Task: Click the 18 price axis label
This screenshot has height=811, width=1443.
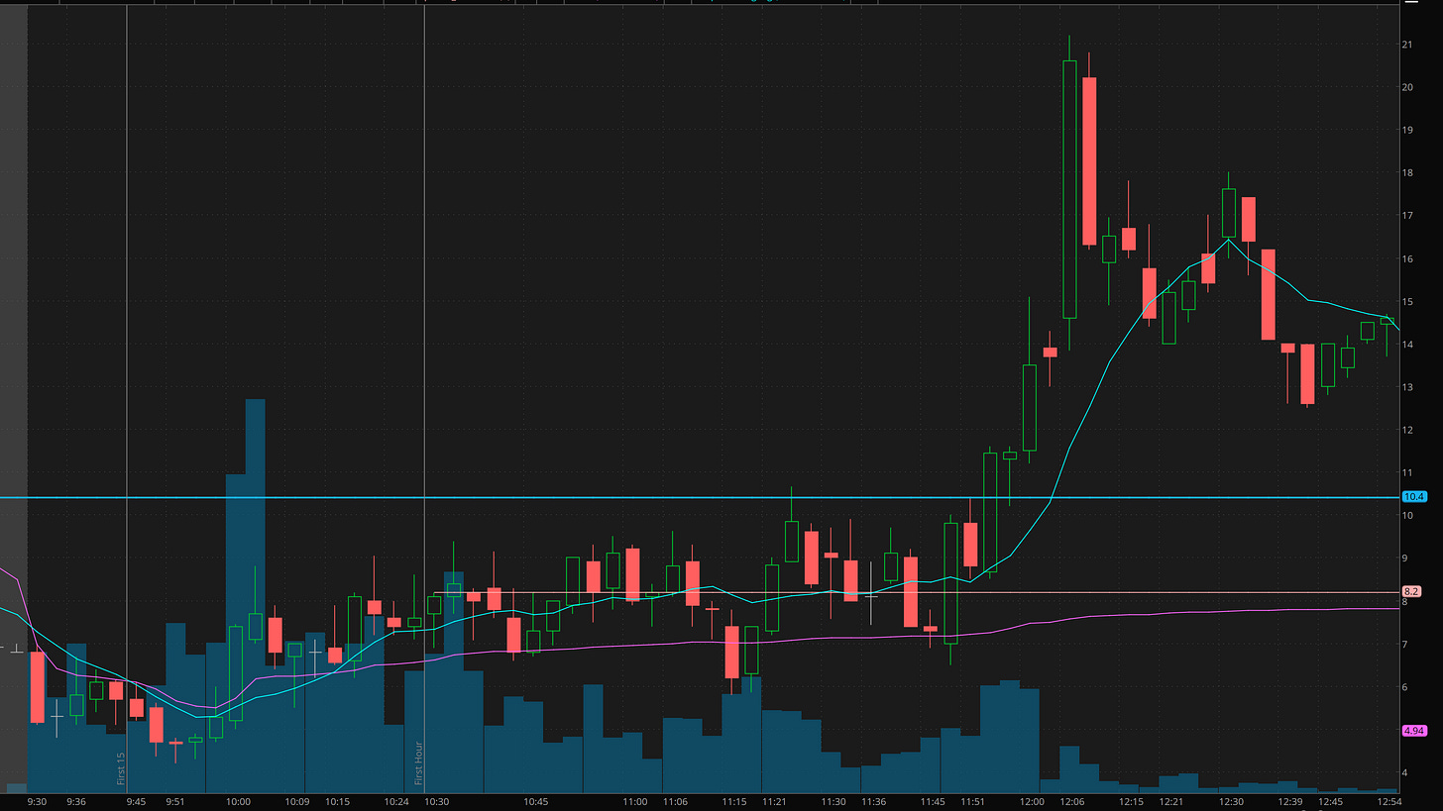Action: pyautogui.click(x=1406, y=173)
